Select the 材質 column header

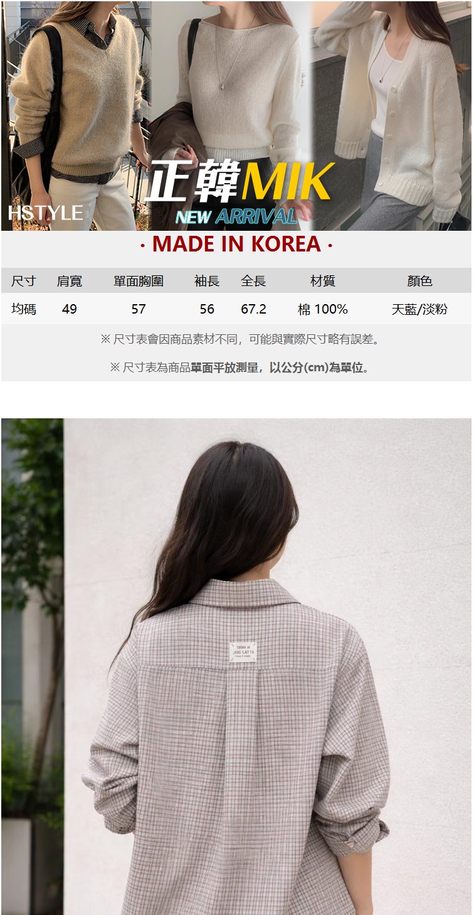(x=323, y=281)
